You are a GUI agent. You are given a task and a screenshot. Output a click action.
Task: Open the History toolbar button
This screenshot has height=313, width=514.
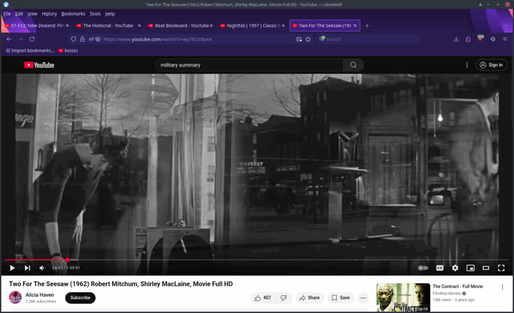493,39
